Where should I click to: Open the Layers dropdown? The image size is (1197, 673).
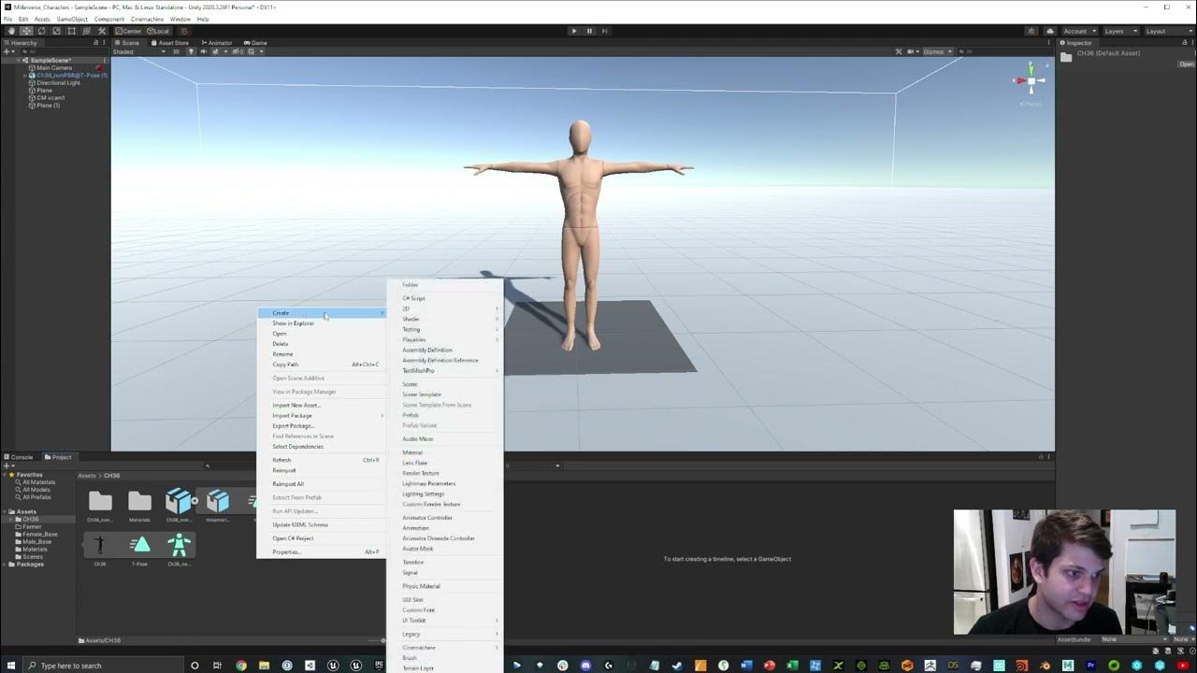[x=1119, y=31]
